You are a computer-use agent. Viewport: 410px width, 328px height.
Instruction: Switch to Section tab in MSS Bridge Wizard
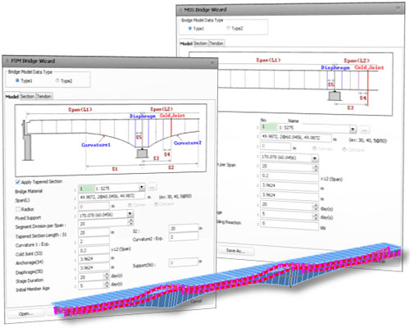coord(201,43)
